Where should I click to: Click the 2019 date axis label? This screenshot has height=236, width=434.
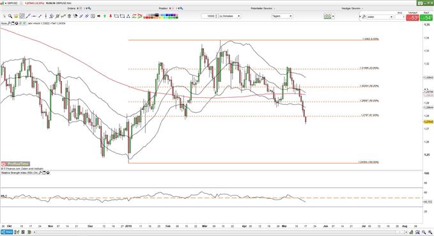(x=128, y=226)
